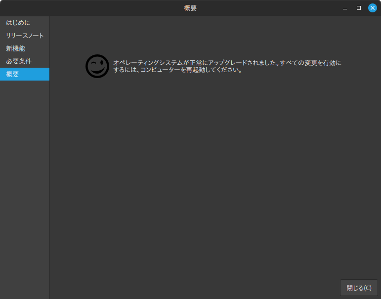Click the コンピューターを再起動してください text line
Viewport: 381px width, 299px height.
click(x=177, y=70)
